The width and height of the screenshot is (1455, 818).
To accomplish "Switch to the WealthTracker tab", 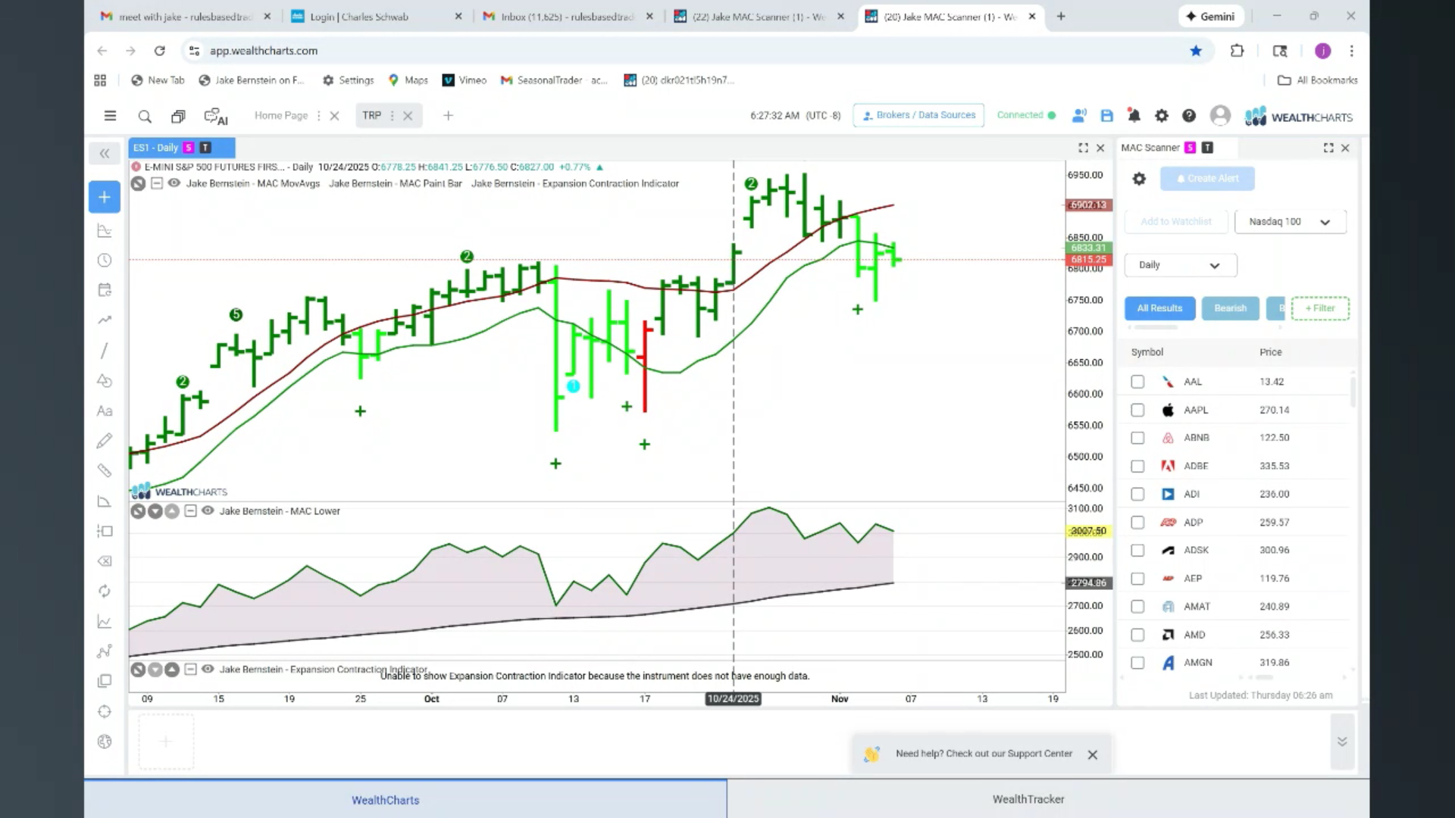I will [x=1028, y=799].
